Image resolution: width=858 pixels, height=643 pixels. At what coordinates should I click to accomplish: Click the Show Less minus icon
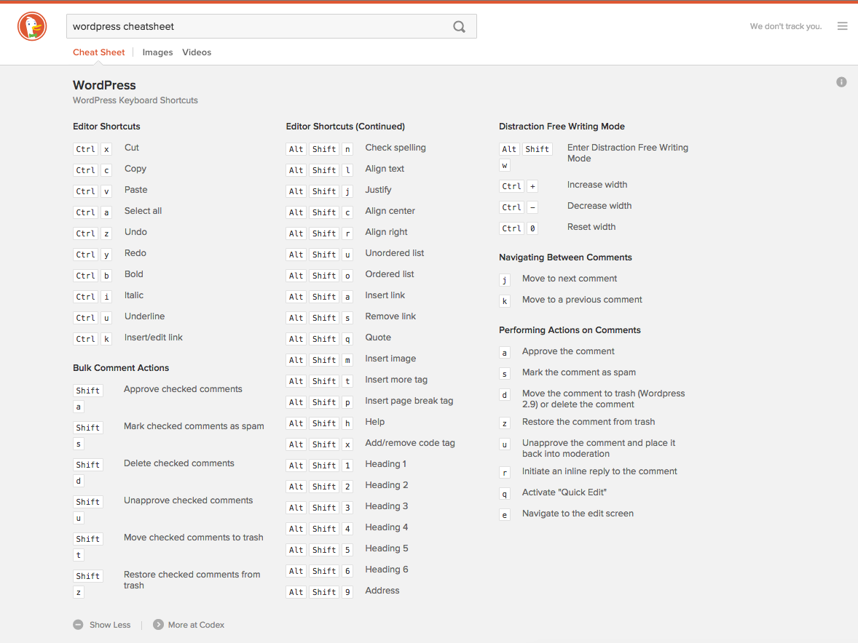pyautogui.click(x=78, y=624)
